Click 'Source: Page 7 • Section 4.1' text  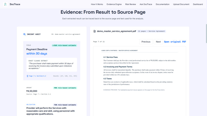coord(39,94)
